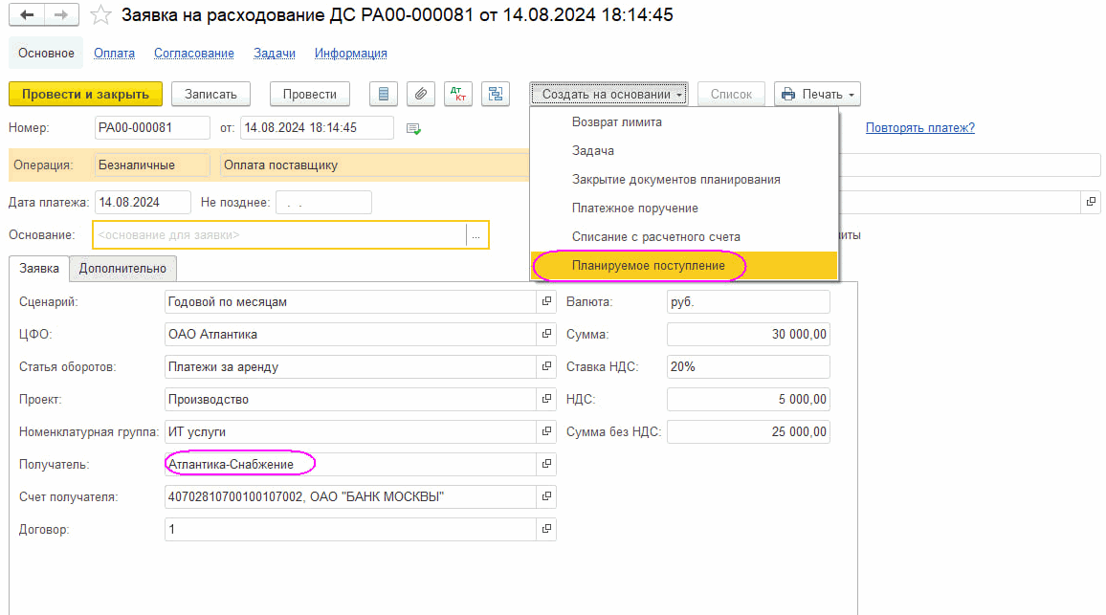Switch to the Дополнительно tab
The image size is (1106, 615).
[122, 269]
